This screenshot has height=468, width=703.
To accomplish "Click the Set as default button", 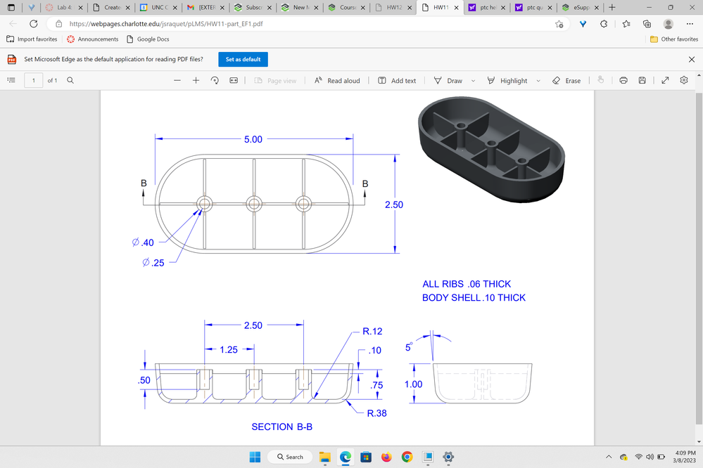I will 243,59.
